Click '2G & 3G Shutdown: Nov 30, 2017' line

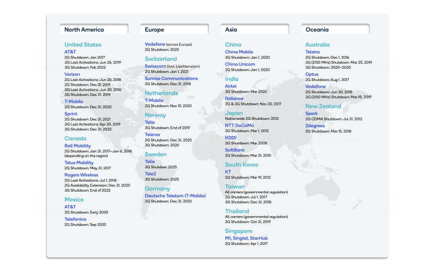pyautogui.click(x=253, y=104)
